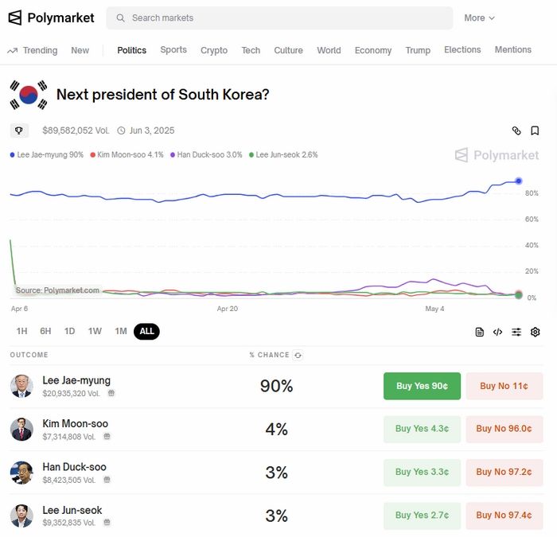Refresh the % chance column

click(298, 355)
